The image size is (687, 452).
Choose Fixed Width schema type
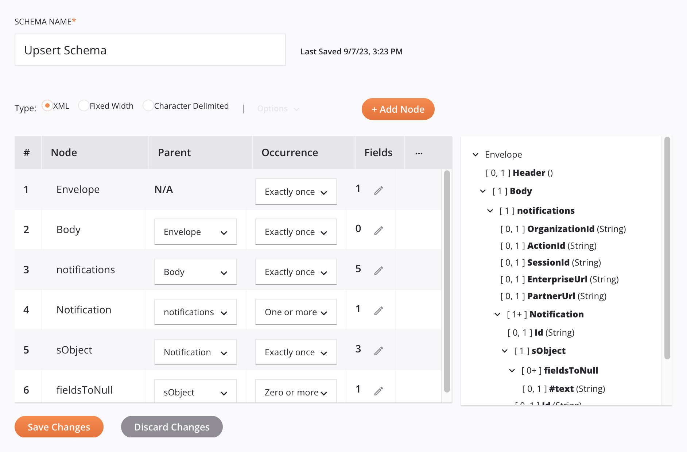point(84,106)
